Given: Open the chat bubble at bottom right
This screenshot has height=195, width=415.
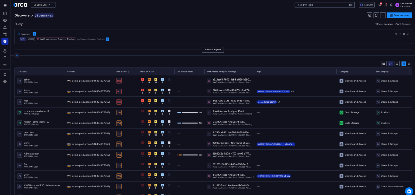Looking at the screenshot, I should click(409, 191).
